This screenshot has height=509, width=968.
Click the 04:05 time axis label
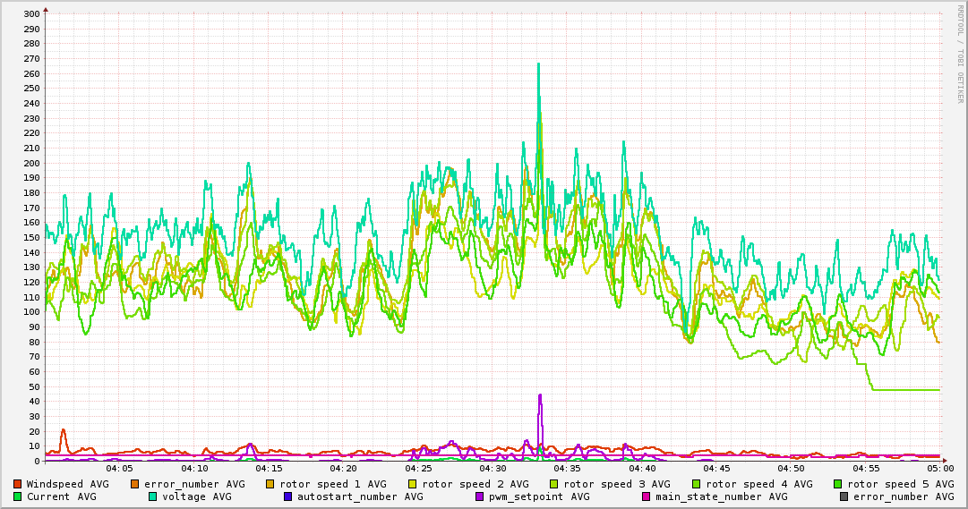pos(119,469)
